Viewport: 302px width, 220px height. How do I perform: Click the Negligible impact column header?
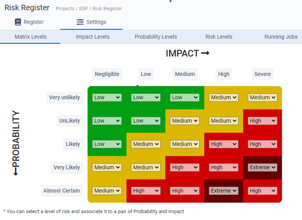pos(107,74)
